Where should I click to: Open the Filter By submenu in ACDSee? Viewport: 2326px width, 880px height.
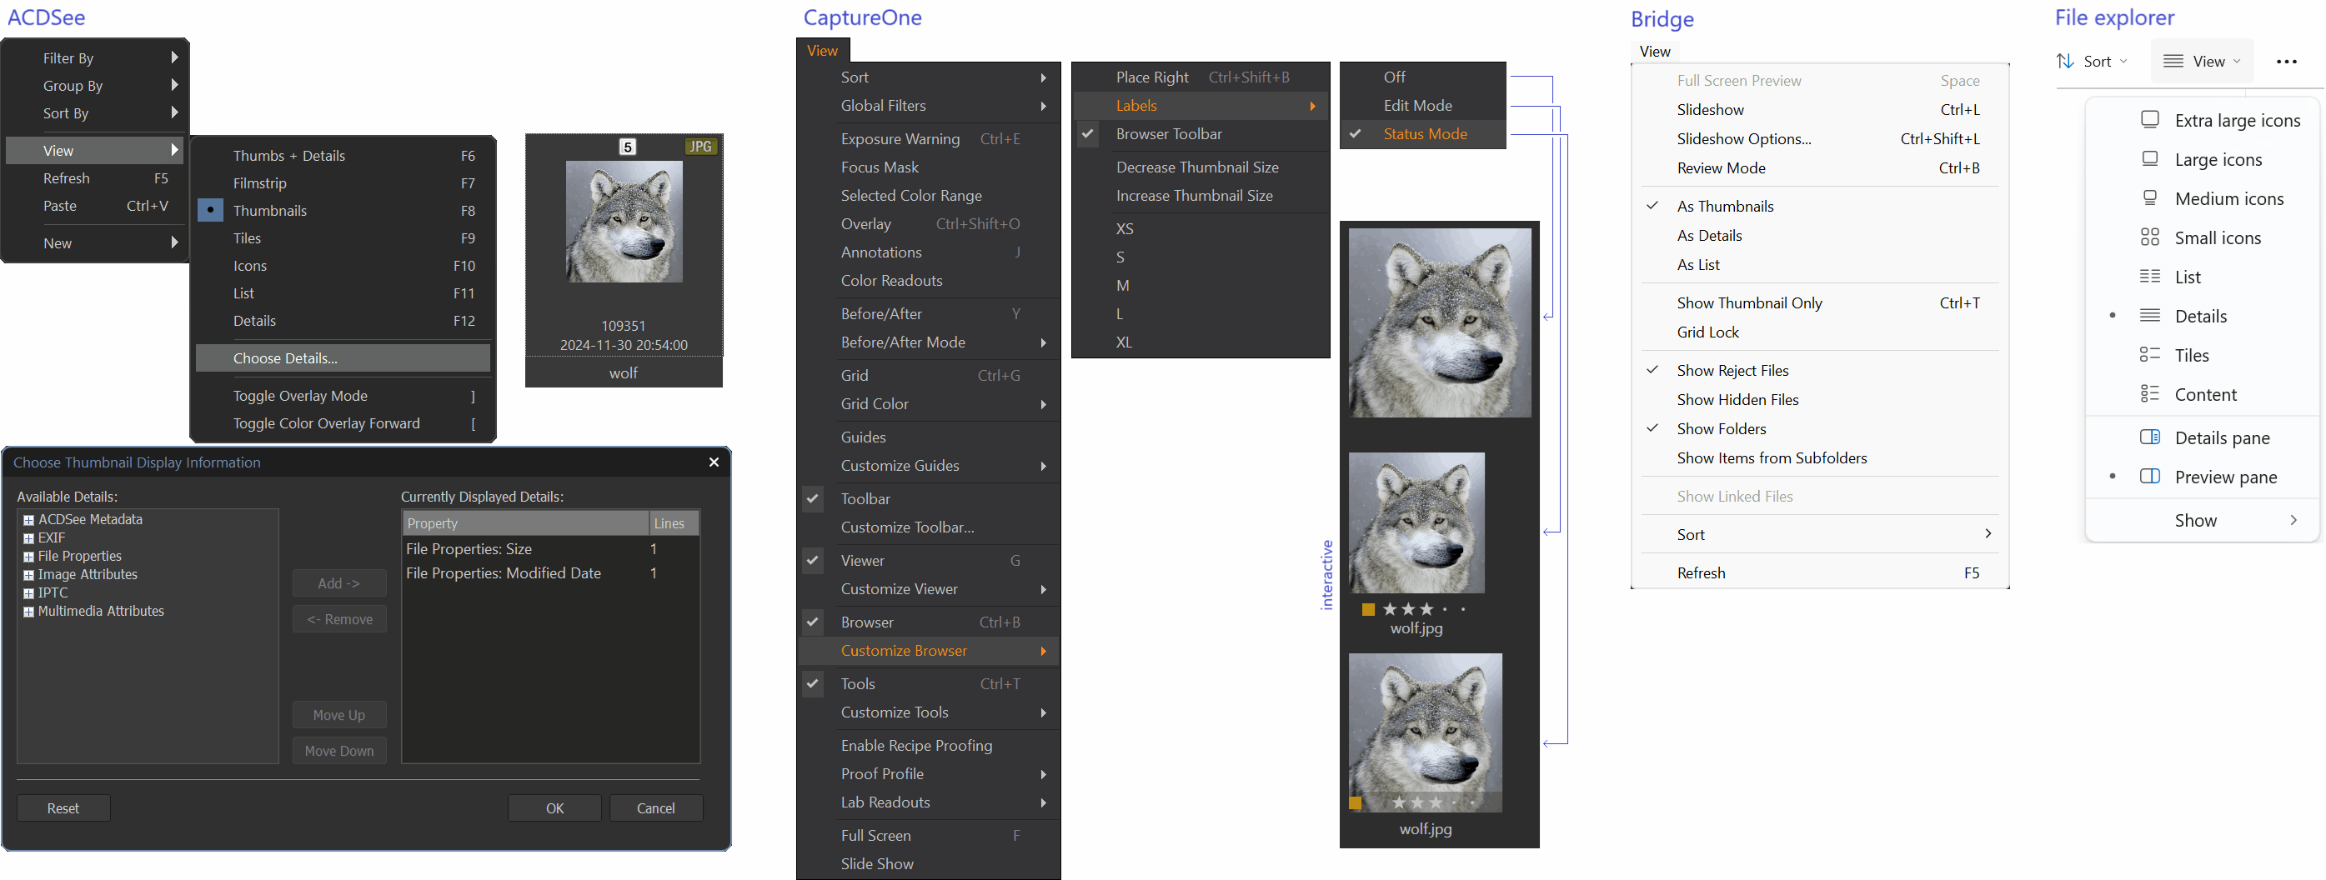(94, 57)
